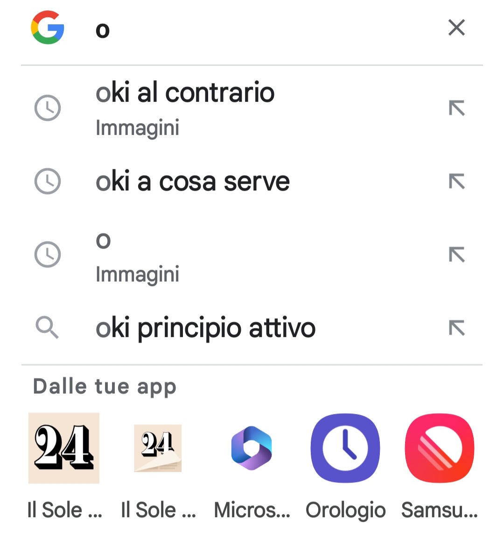504x547 pixels.
Task: Click the 'Dalle tue app' section header
Action: [x=105, y=387]
